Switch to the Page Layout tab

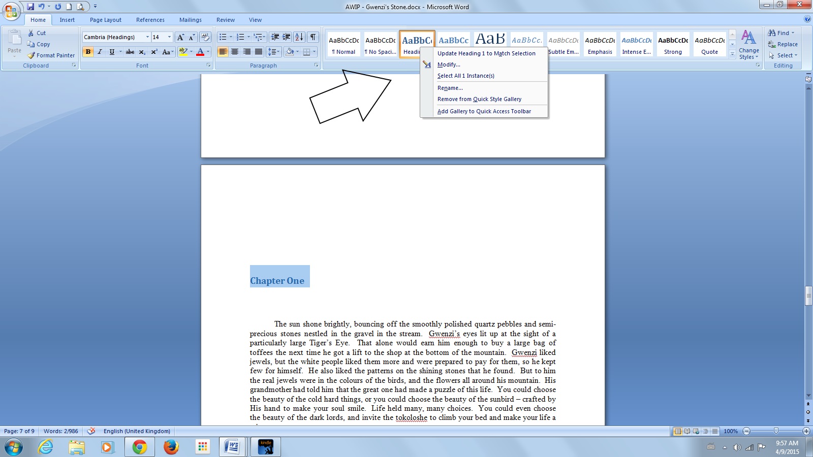pyautogui.click(x=105, y=20)
